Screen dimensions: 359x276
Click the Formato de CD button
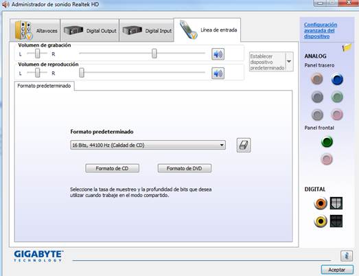click(112, 168)
